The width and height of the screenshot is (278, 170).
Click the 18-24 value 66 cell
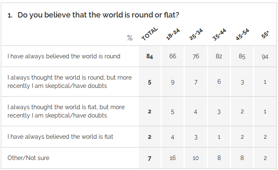pos(173,57)
